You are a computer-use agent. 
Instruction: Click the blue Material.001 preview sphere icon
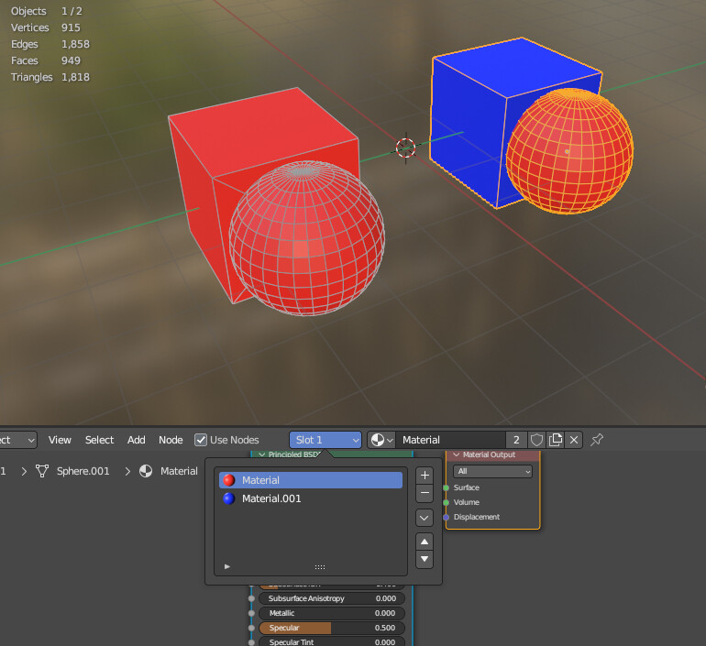coord(229,498)
